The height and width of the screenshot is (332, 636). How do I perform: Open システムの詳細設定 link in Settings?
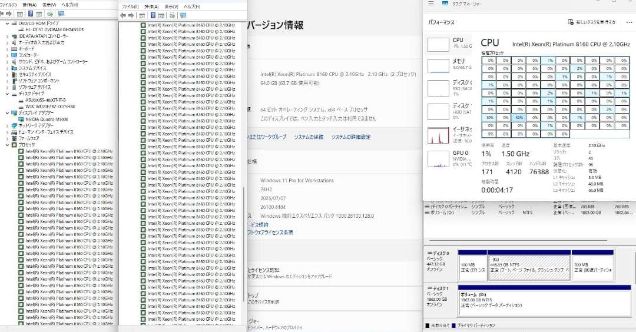[x=351, y=137]
